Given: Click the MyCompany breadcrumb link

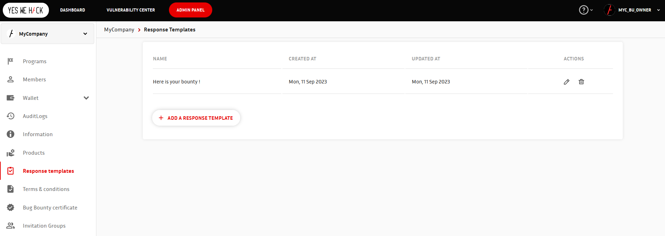Looking at the screenshot, I should click(119, 30).
